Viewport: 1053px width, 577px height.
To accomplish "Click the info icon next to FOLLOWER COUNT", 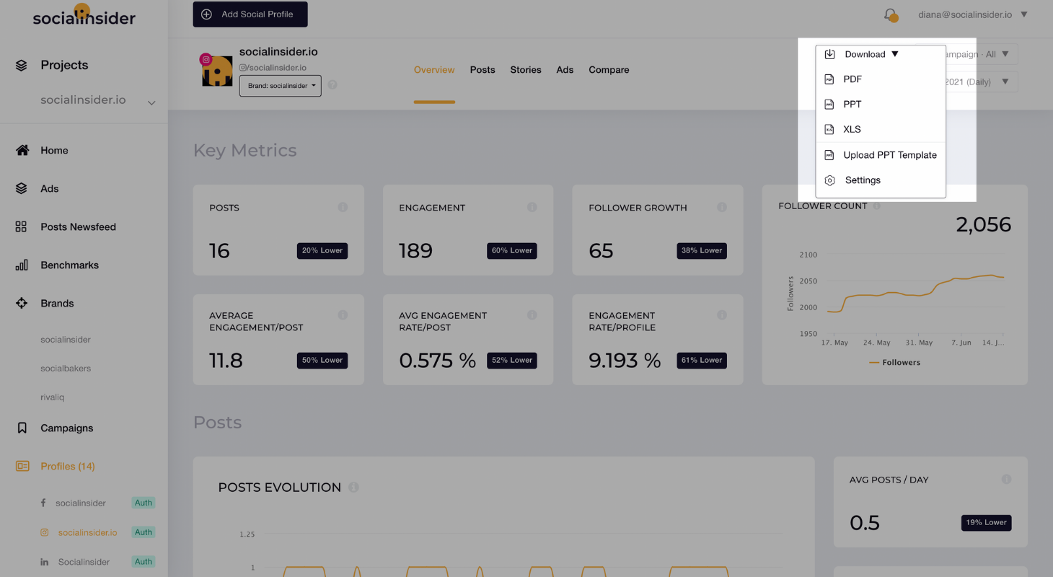I will pyautogui.click(x=876, y=206).
